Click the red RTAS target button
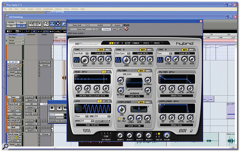Screen dimensions: 240x152 (x=126, y=29)
